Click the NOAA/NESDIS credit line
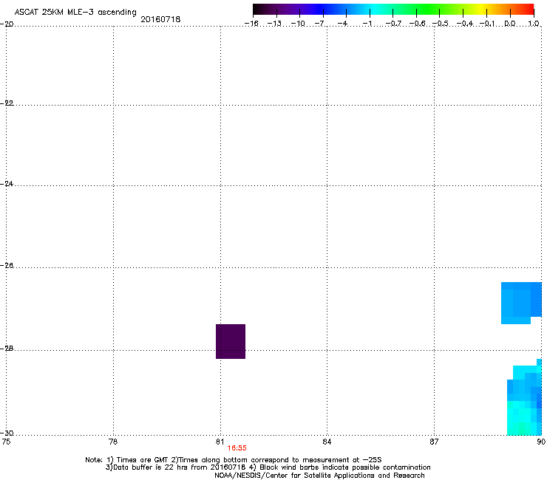The image size is (547, 480). [319, 476]
